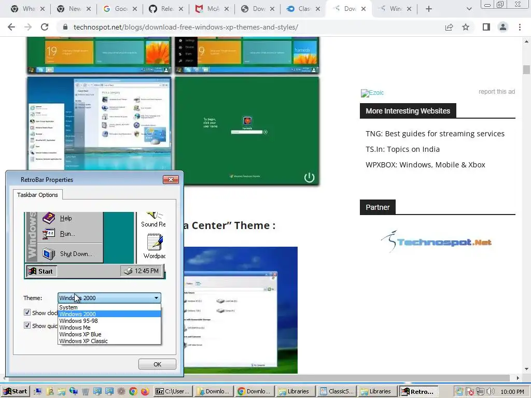Click the share page icon in the address bar

449,27
